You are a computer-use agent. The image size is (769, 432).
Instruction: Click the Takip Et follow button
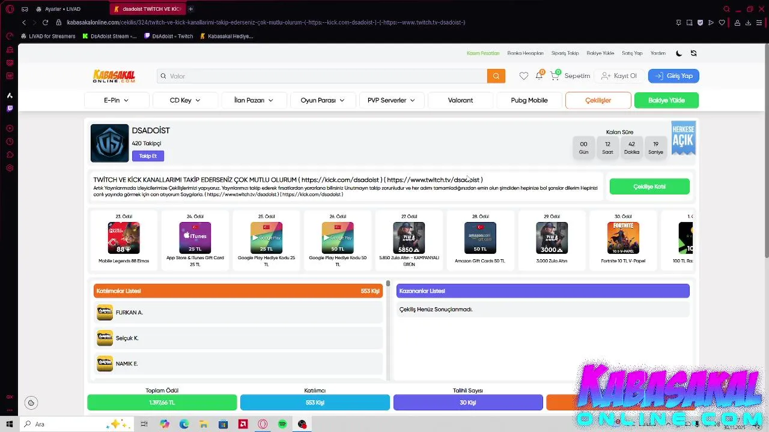coord(148,156)
